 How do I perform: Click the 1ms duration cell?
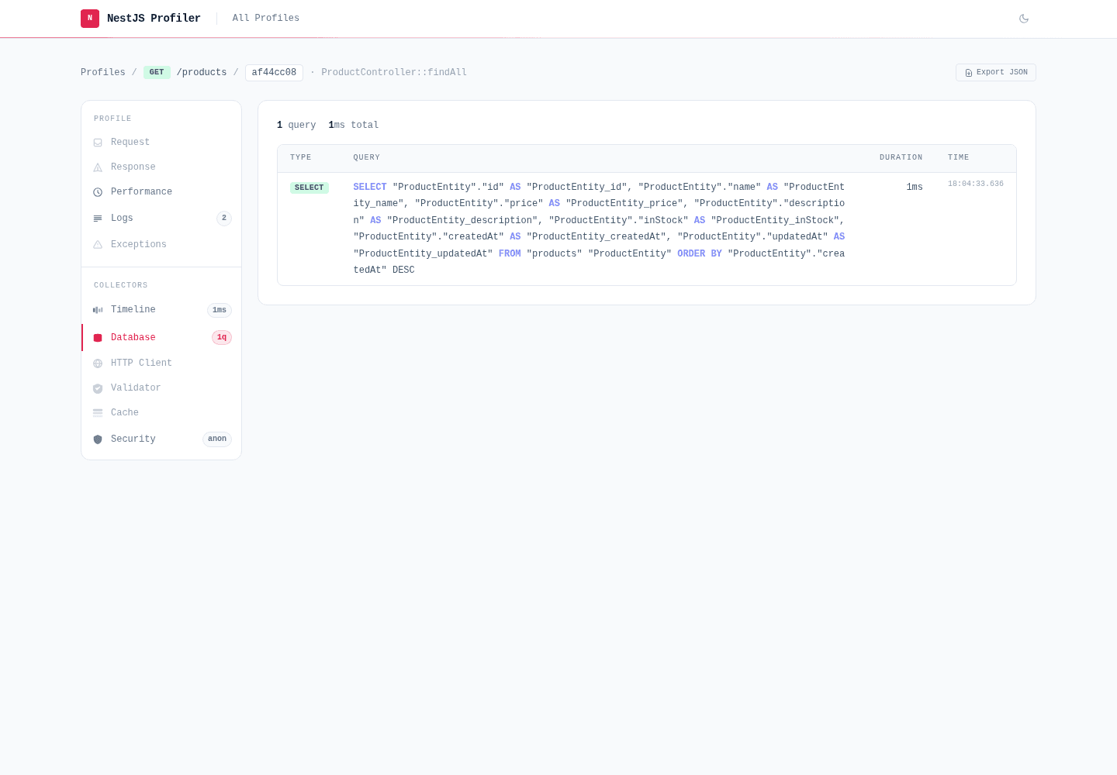(x=915, y=188)
